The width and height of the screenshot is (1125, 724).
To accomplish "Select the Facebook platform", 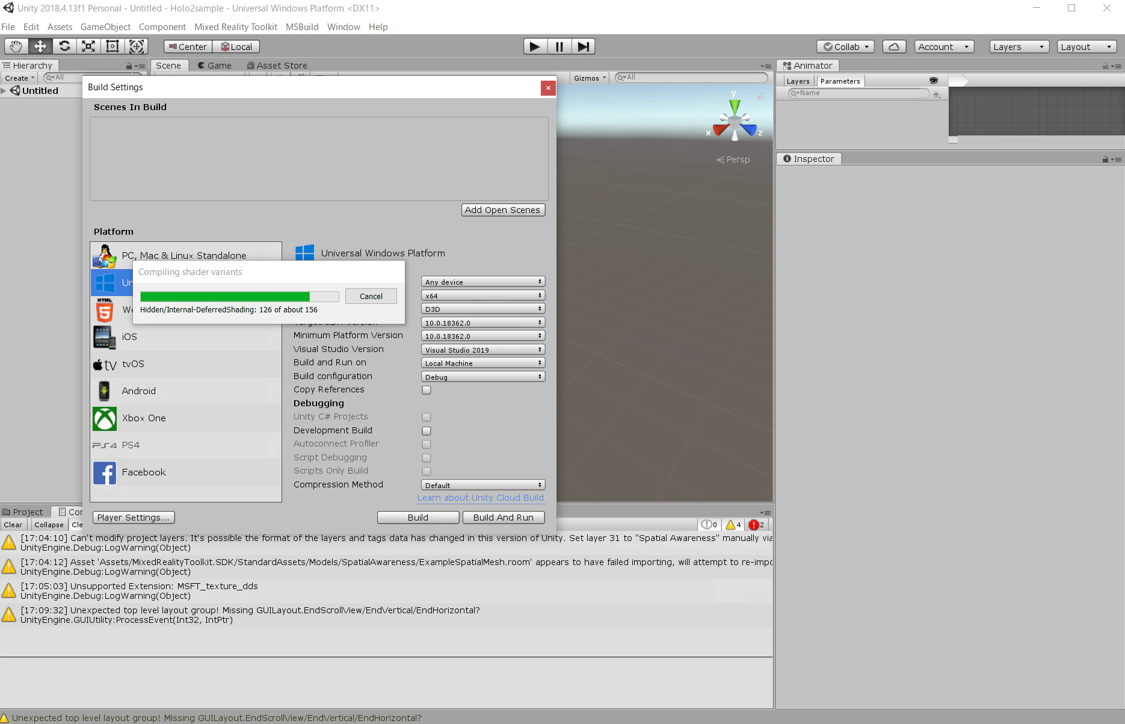I will [x=186, y=472].
